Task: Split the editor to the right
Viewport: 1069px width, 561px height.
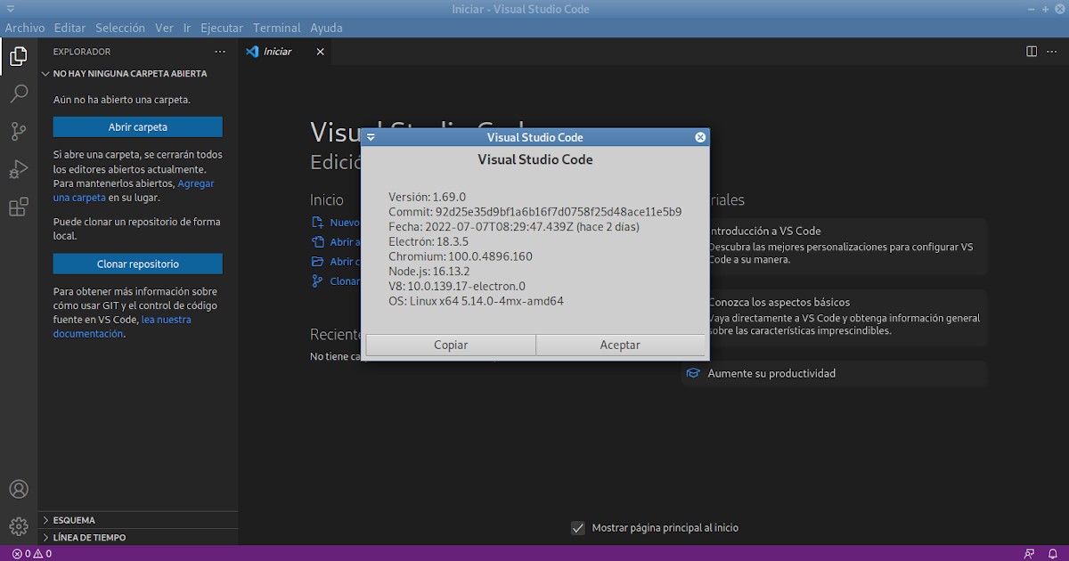Action: tap(1032, 52)
